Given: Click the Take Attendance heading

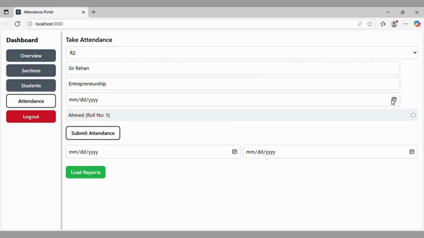Looking at the screenshot, I should [89, 40].
